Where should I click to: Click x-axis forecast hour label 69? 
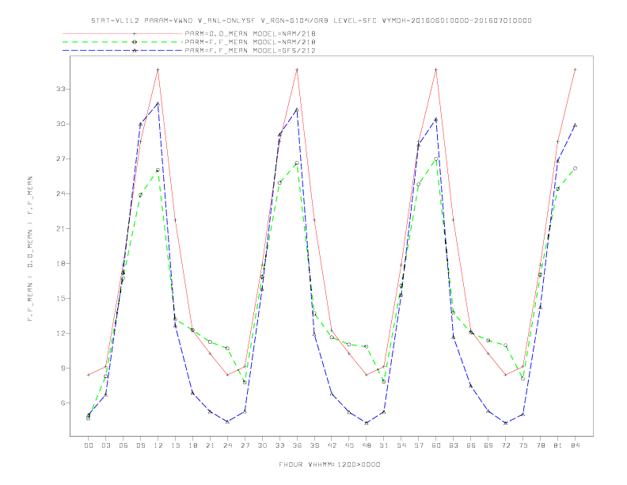(488, 445)
